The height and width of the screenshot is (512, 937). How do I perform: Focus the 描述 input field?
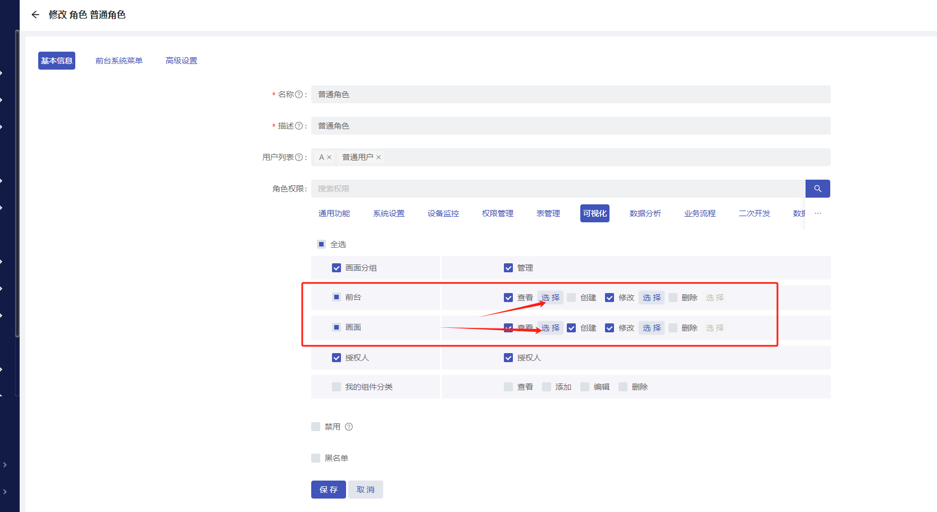pos(571,126)
